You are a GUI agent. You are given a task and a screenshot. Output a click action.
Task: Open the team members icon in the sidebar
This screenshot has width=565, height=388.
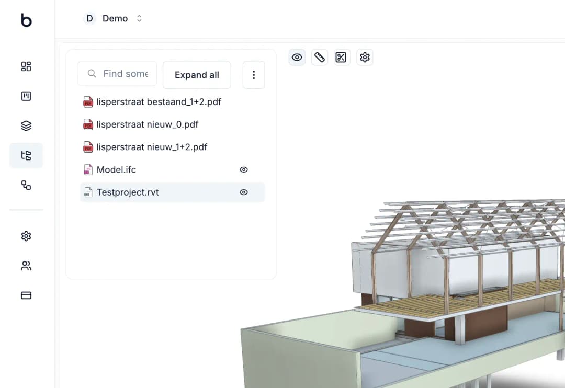pos(26,266)
